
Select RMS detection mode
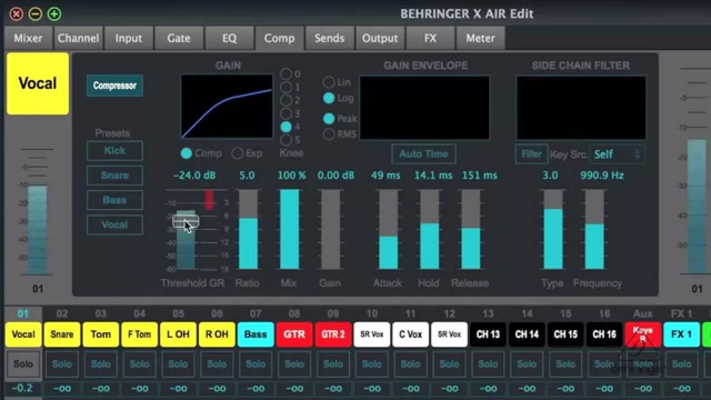point(329,134)
